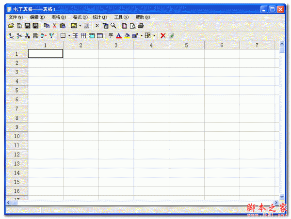The width and height of the screenshot is (291, 219).
Task: Click the magnifying glass search icon
Action: 113,26
